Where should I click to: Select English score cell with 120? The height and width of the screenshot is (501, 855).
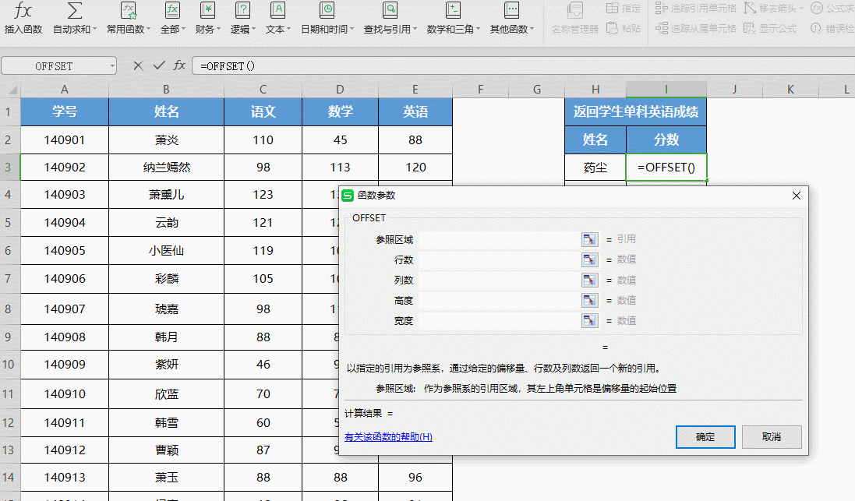tap(415, 168)
